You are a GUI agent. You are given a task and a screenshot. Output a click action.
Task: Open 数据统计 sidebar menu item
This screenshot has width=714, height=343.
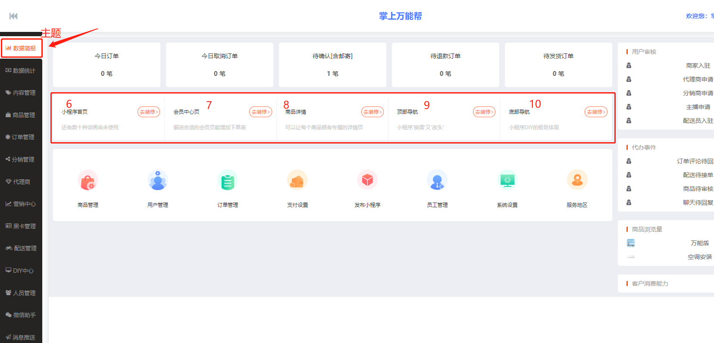21,71
